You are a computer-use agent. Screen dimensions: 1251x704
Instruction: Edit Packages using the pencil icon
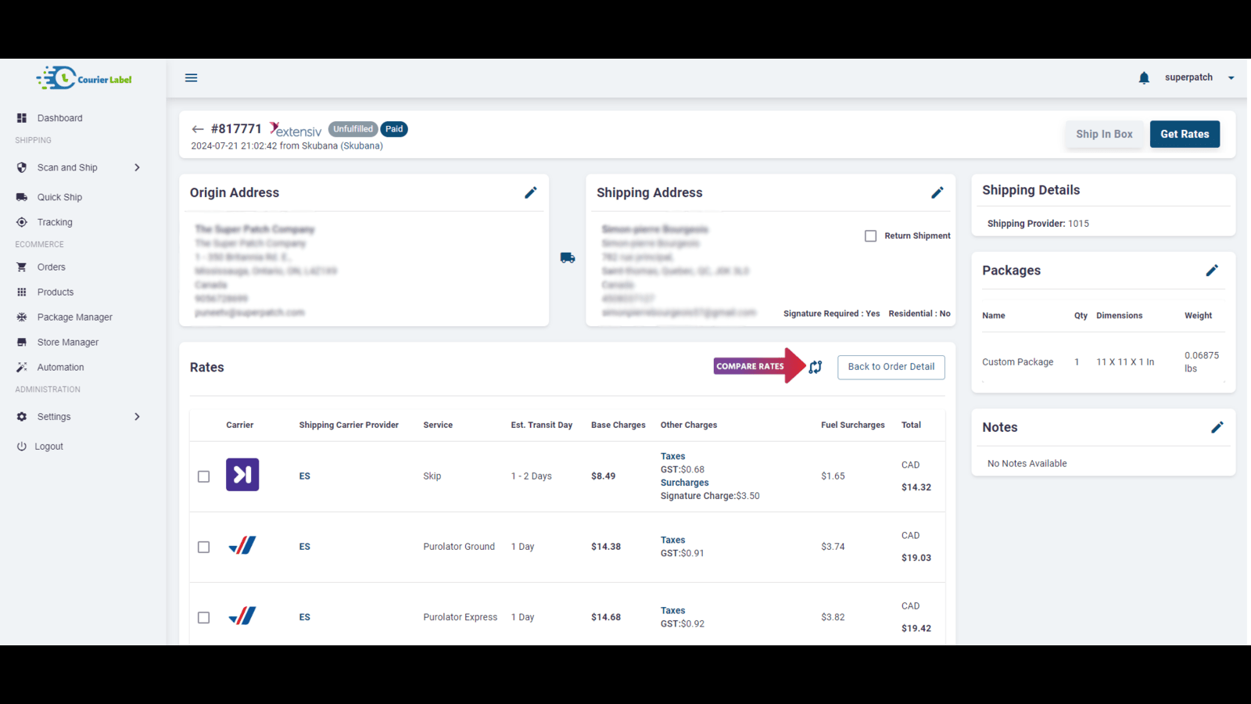click(1212, 271)
